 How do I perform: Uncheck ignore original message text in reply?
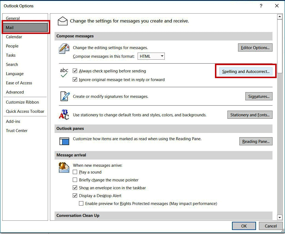pyautogui.click(x=75, y=80)
